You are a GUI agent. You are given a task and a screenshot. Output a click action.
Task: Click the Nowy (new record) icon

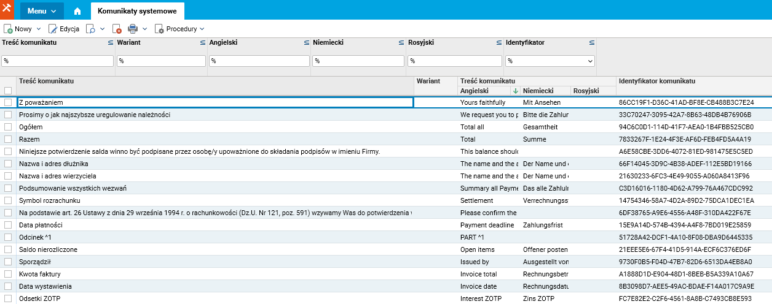[9, 29]
